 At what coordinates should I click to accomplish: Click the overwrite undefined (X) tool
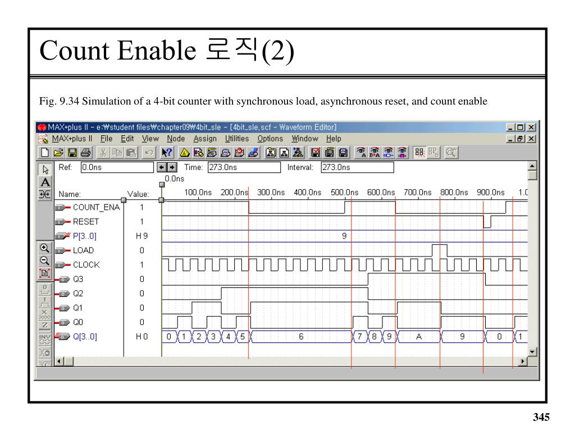(45, 315)
